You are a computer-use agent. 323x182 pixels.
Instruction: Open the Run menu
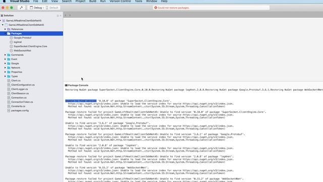coord(103,1)
